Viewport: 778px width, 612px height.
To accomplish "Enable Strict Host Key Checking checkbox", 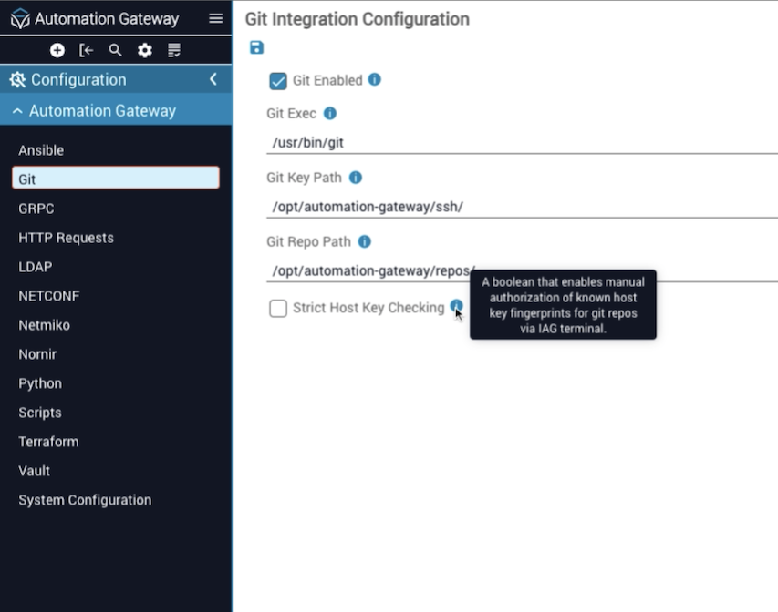I will (278, 309).
